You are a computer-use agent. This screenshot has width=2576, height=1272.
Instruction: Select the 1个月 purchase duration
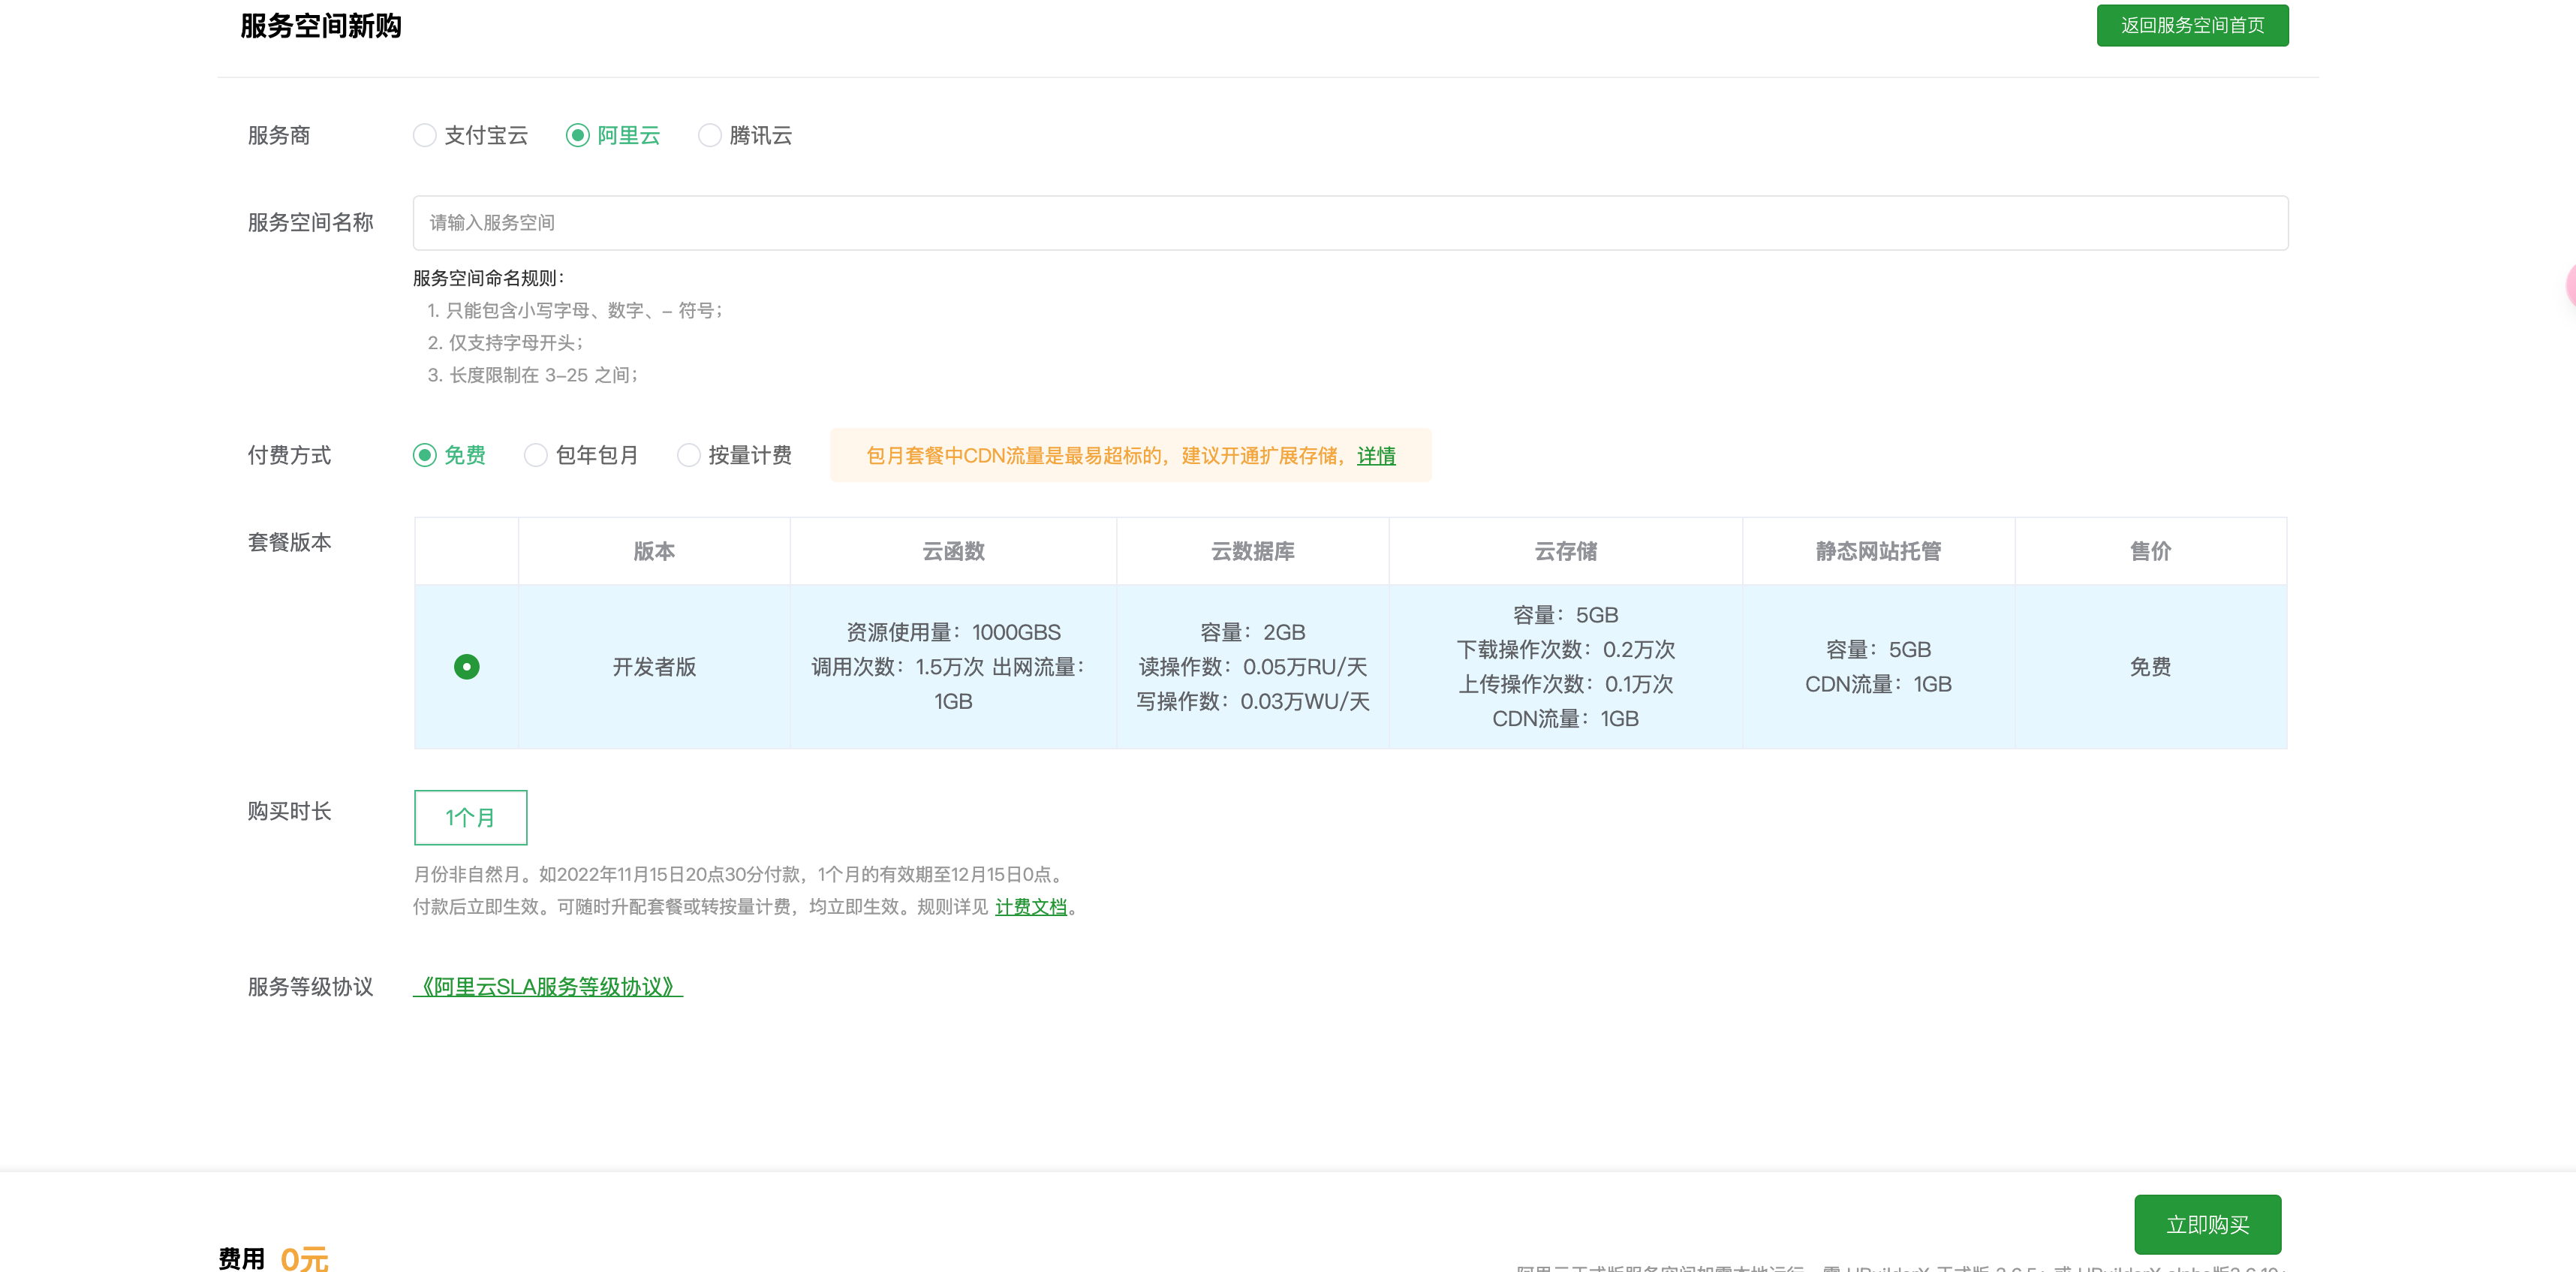click(470, 817)
